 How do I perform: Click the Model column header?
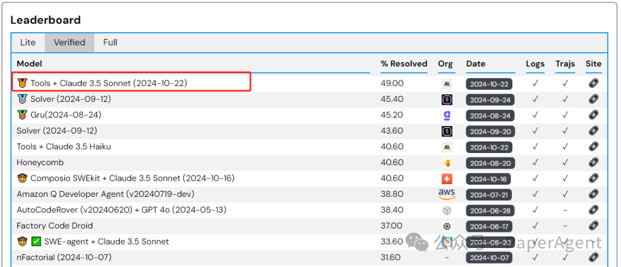click(29, 64)
